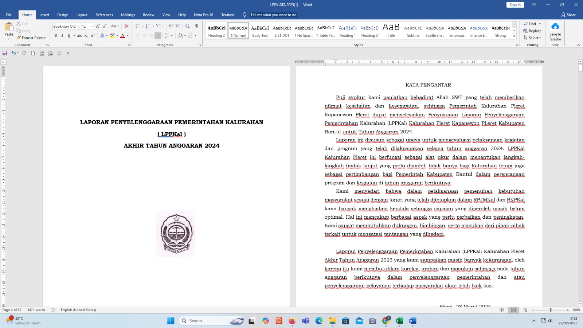The width and height of the screenshot is (583, 328).
Task: Click the Text Highlight Color yellow button
Action: [112, 36]
